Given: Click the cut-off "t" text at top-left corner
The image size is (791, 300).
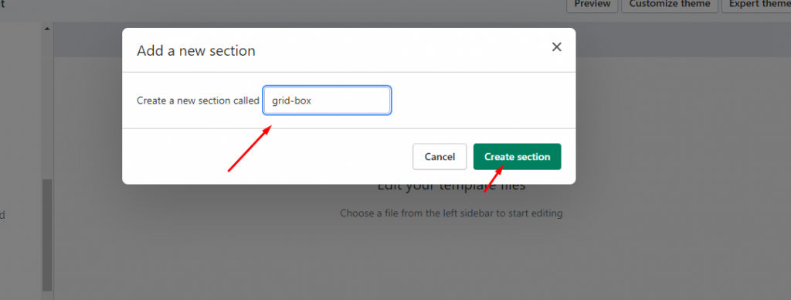Looking at the screenshot, I should point(2,4).
